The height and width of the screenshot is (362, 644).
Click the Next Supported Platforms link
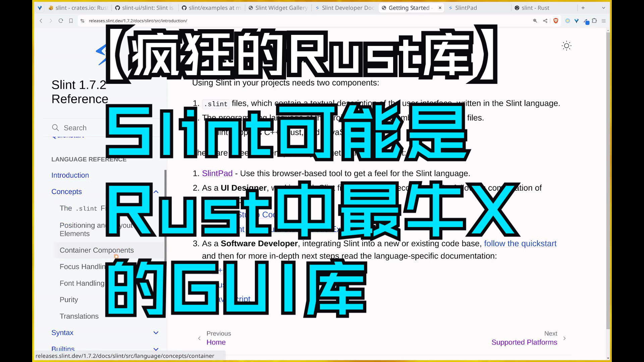(x=524, y=342)
